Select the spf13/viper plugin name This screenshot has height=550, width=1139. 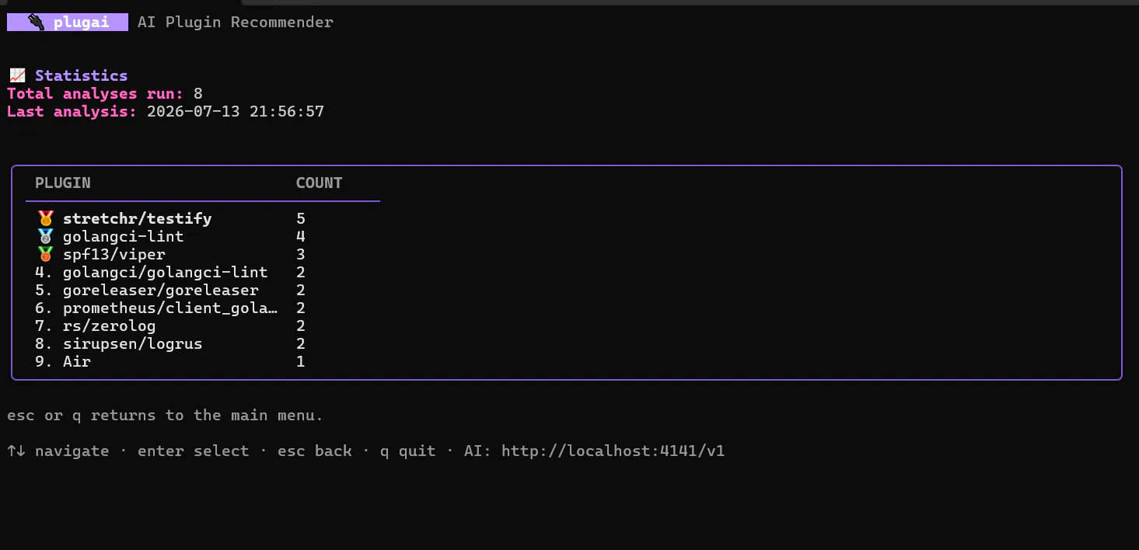click(x=114, y=254)
